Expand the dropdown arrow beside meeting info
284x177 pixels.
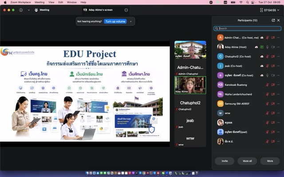pyautogui.click(x=29, y=10)
